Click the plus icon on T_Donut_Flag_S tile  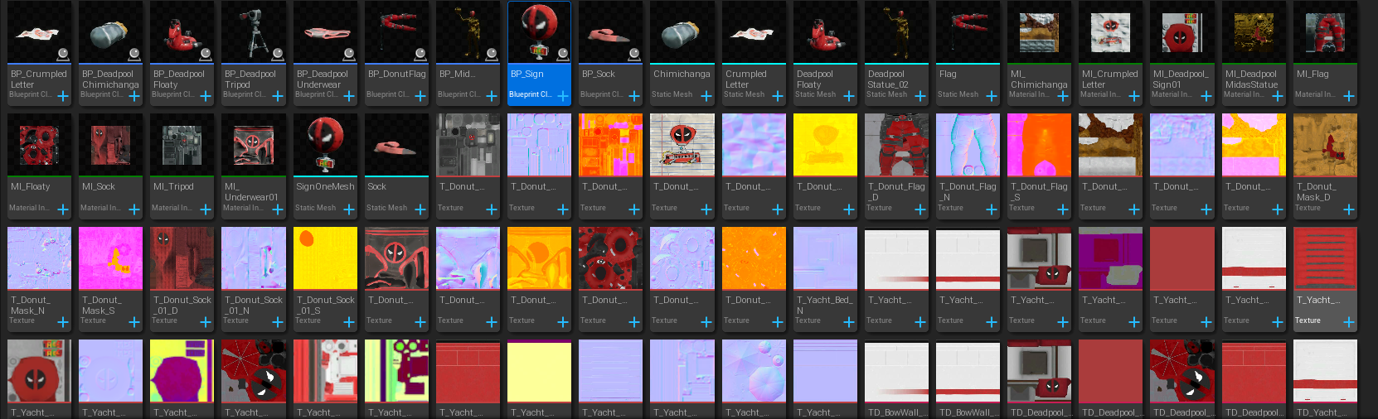tap(1063, 210)
